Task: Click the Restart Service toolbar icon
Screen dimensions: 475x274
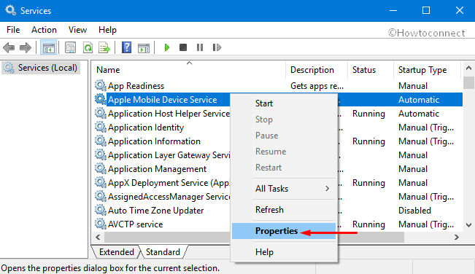Action: 217,47
